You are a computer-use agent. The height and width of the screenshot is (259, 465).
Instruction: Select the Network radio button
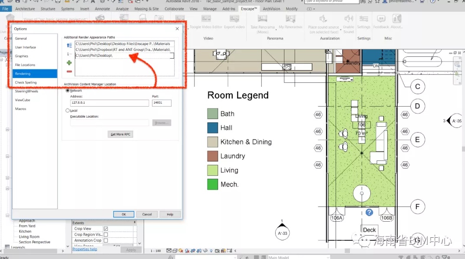67,91
